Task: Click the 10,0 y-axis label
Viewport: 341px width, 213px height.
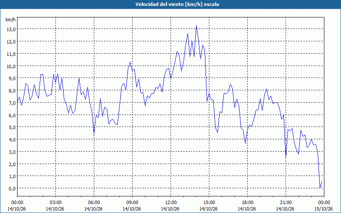Action: click(11, 66)
